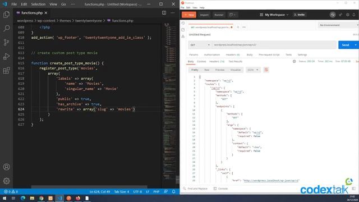Open the overflow menu ellipsis in VS Code
The width and height of the screenshot is (359, 202).
click(72, 4)
